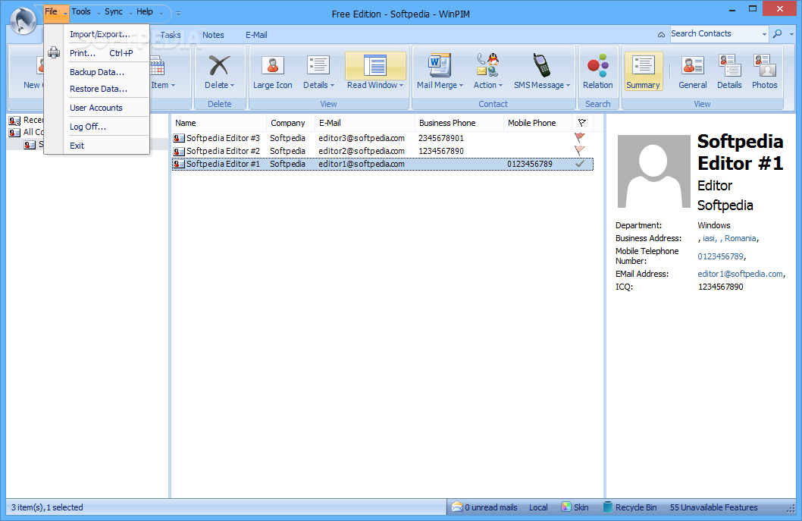The image size is (802, 521).
Task: Click the search magnifier icon
Action: coord(777,34)
